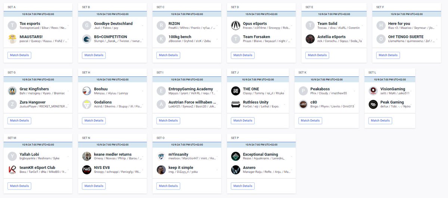Select the Team Solid name
Viewport: 448px width, 198px height.
point(327,23)
